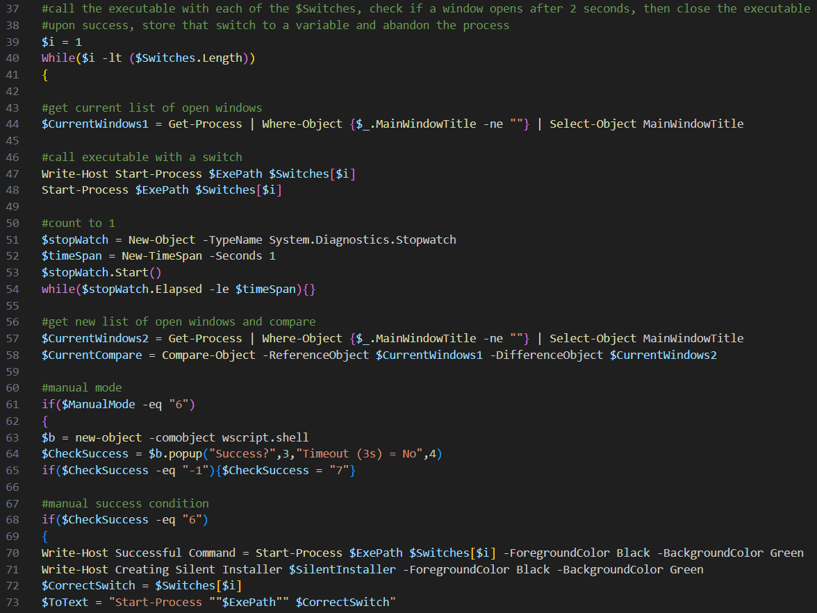The image size is (817, 613).
Task: Click the "#manual success condition" comment
Action: (x=125, y=503)
